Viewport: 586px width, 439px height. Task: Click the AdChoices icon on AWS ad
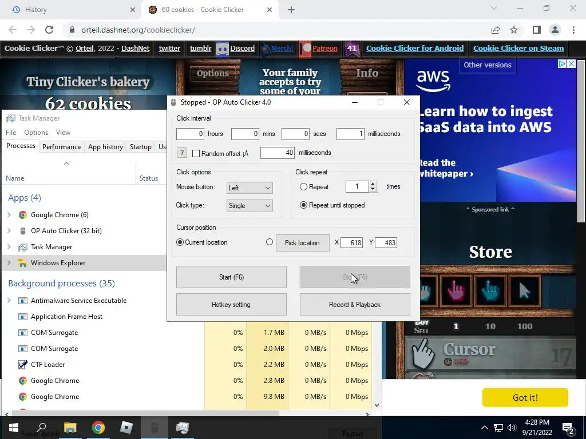pyautogui.click(x=562, y=64)
